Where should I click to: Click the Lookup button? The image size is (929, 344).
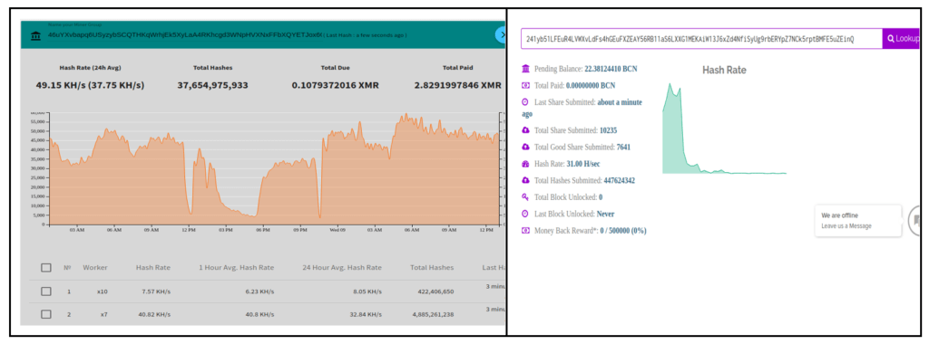point(901,38)
